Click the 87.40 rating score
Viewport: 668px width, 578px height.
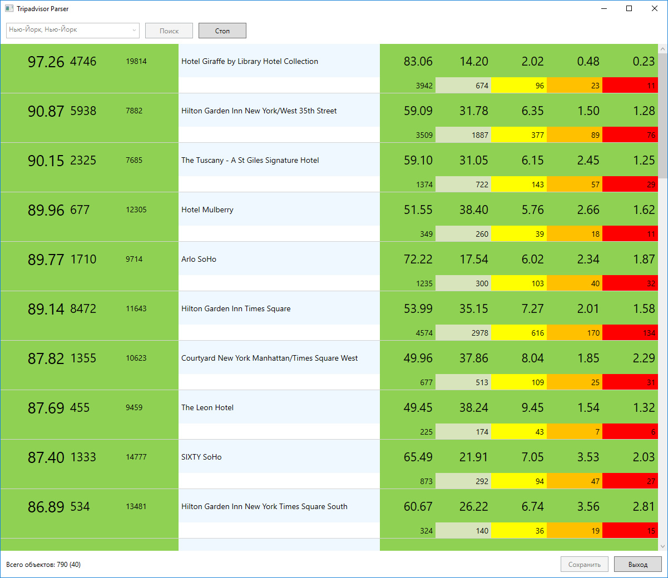[46, 457]
